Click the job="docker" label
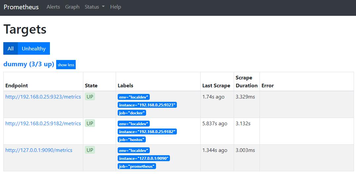 point(132,113)
